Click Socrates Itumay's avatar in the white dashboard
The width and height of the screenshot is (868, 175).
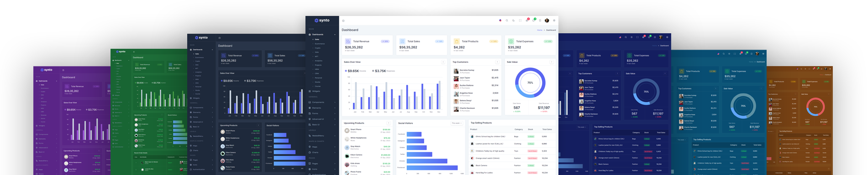click(x=456, y=71)
